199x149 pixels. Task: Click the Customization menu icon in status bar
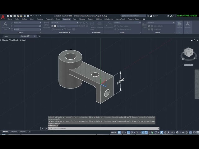198,133
